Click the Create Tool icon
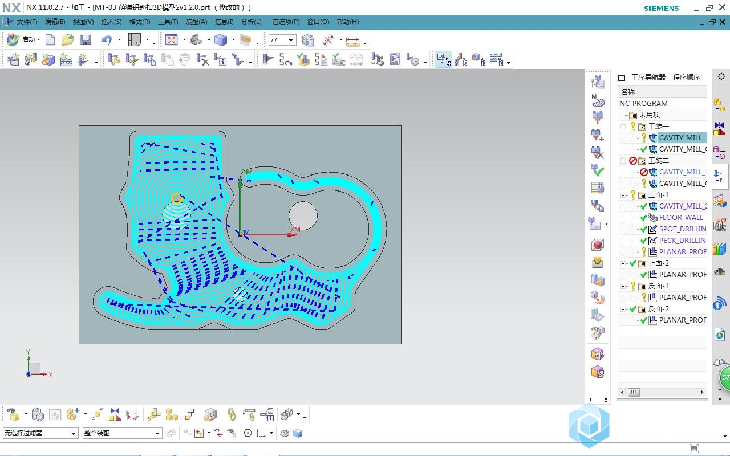 (x=31, y=59)
